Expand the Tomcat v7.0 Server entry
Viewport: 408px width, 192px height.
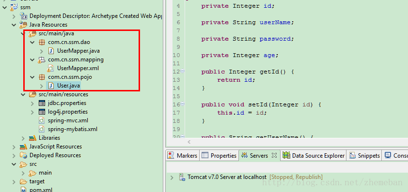point(172,177)
